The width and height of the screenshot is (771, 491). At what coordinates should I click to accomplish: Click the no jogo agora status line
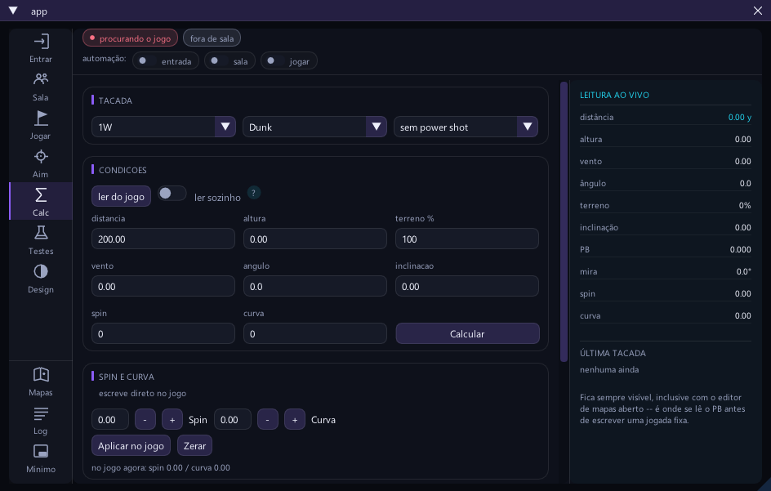pyautogui.click(x=161, y=467)
